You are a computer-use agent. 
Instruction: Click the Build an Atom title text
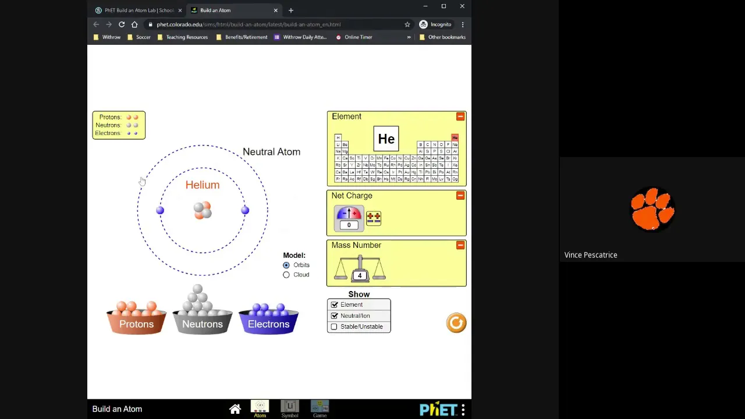pyautogui.click(x=117, y=409)
